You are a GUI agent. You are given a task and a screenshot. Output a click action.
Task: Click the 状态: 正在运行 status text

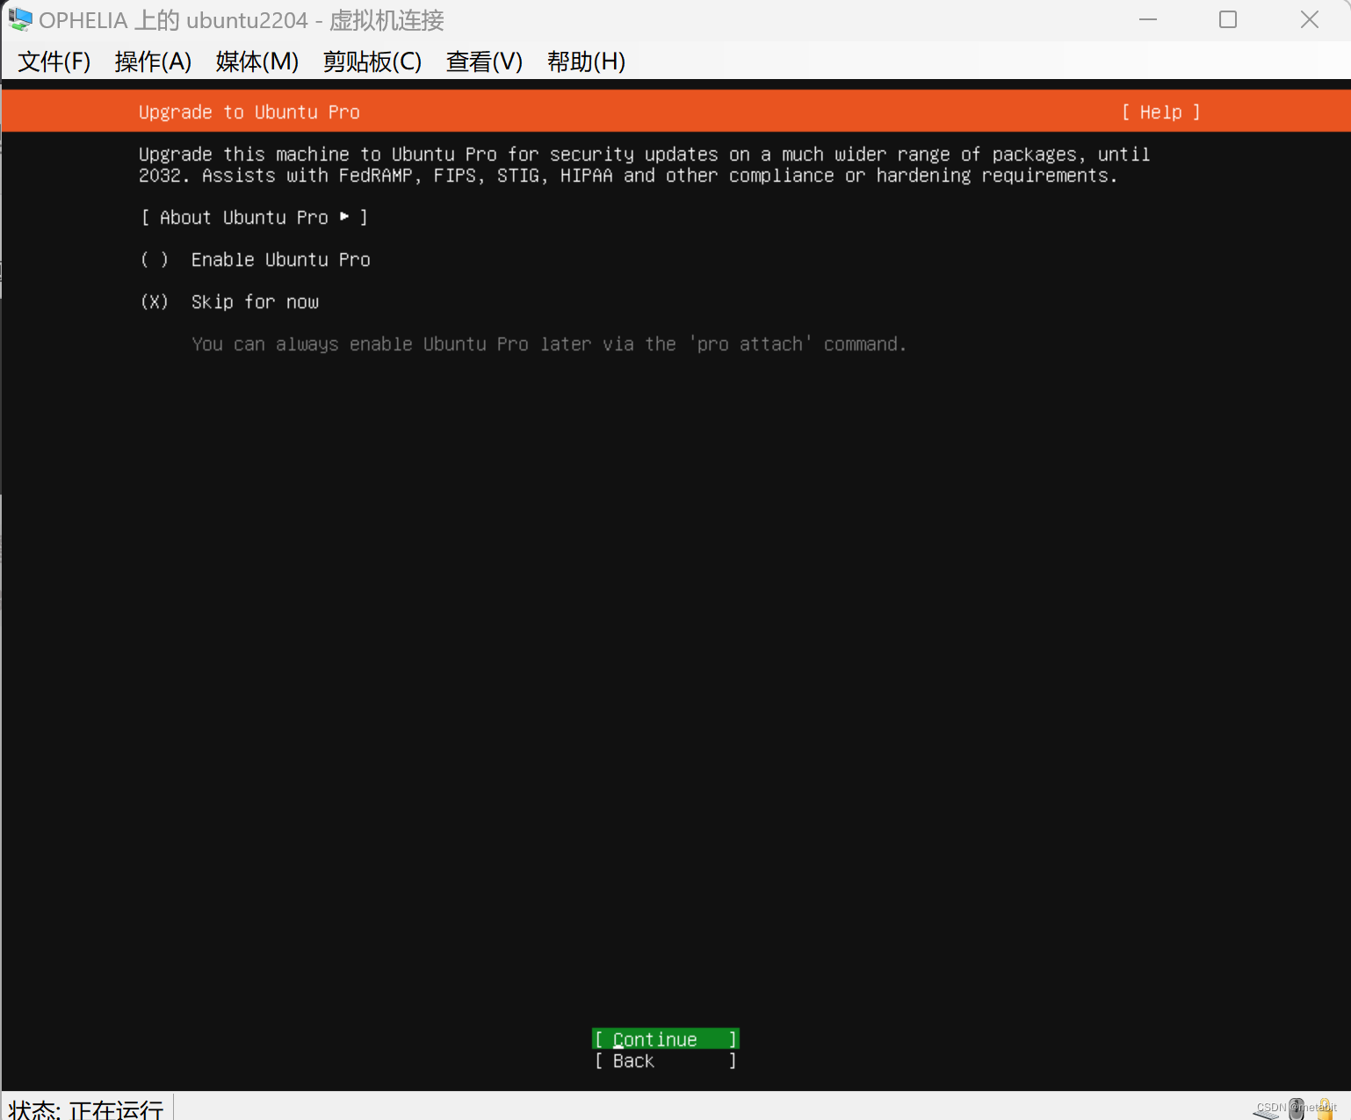tap(86, 1109)
